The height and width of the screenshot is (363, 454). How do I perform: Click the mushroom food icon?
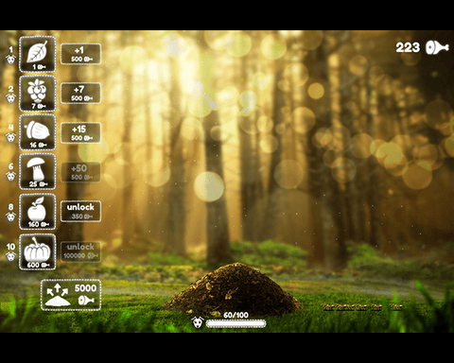(x=38, y=172)
